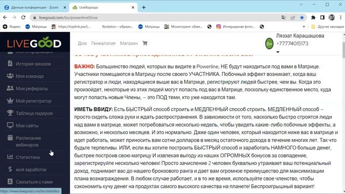Go back with the browser back arrow
The width and height of the screenshot is (345, 194).
5,18
